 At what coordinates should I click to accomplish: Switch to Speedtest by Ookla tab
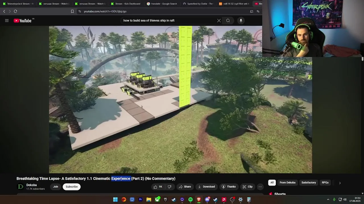(198, 4)
